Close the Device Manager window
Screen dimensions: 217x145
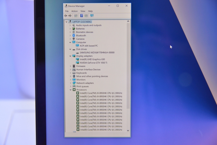point(127,6)
